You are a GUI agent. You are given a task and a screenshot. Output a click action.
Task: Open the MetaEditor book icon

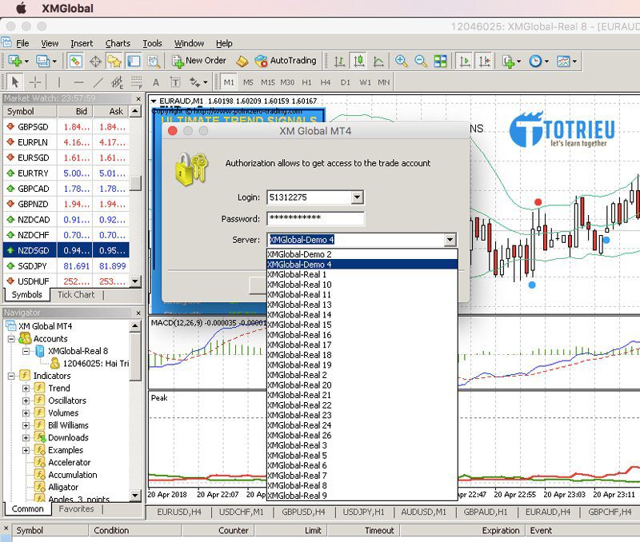pyautogui.click(x=242, y=62)
